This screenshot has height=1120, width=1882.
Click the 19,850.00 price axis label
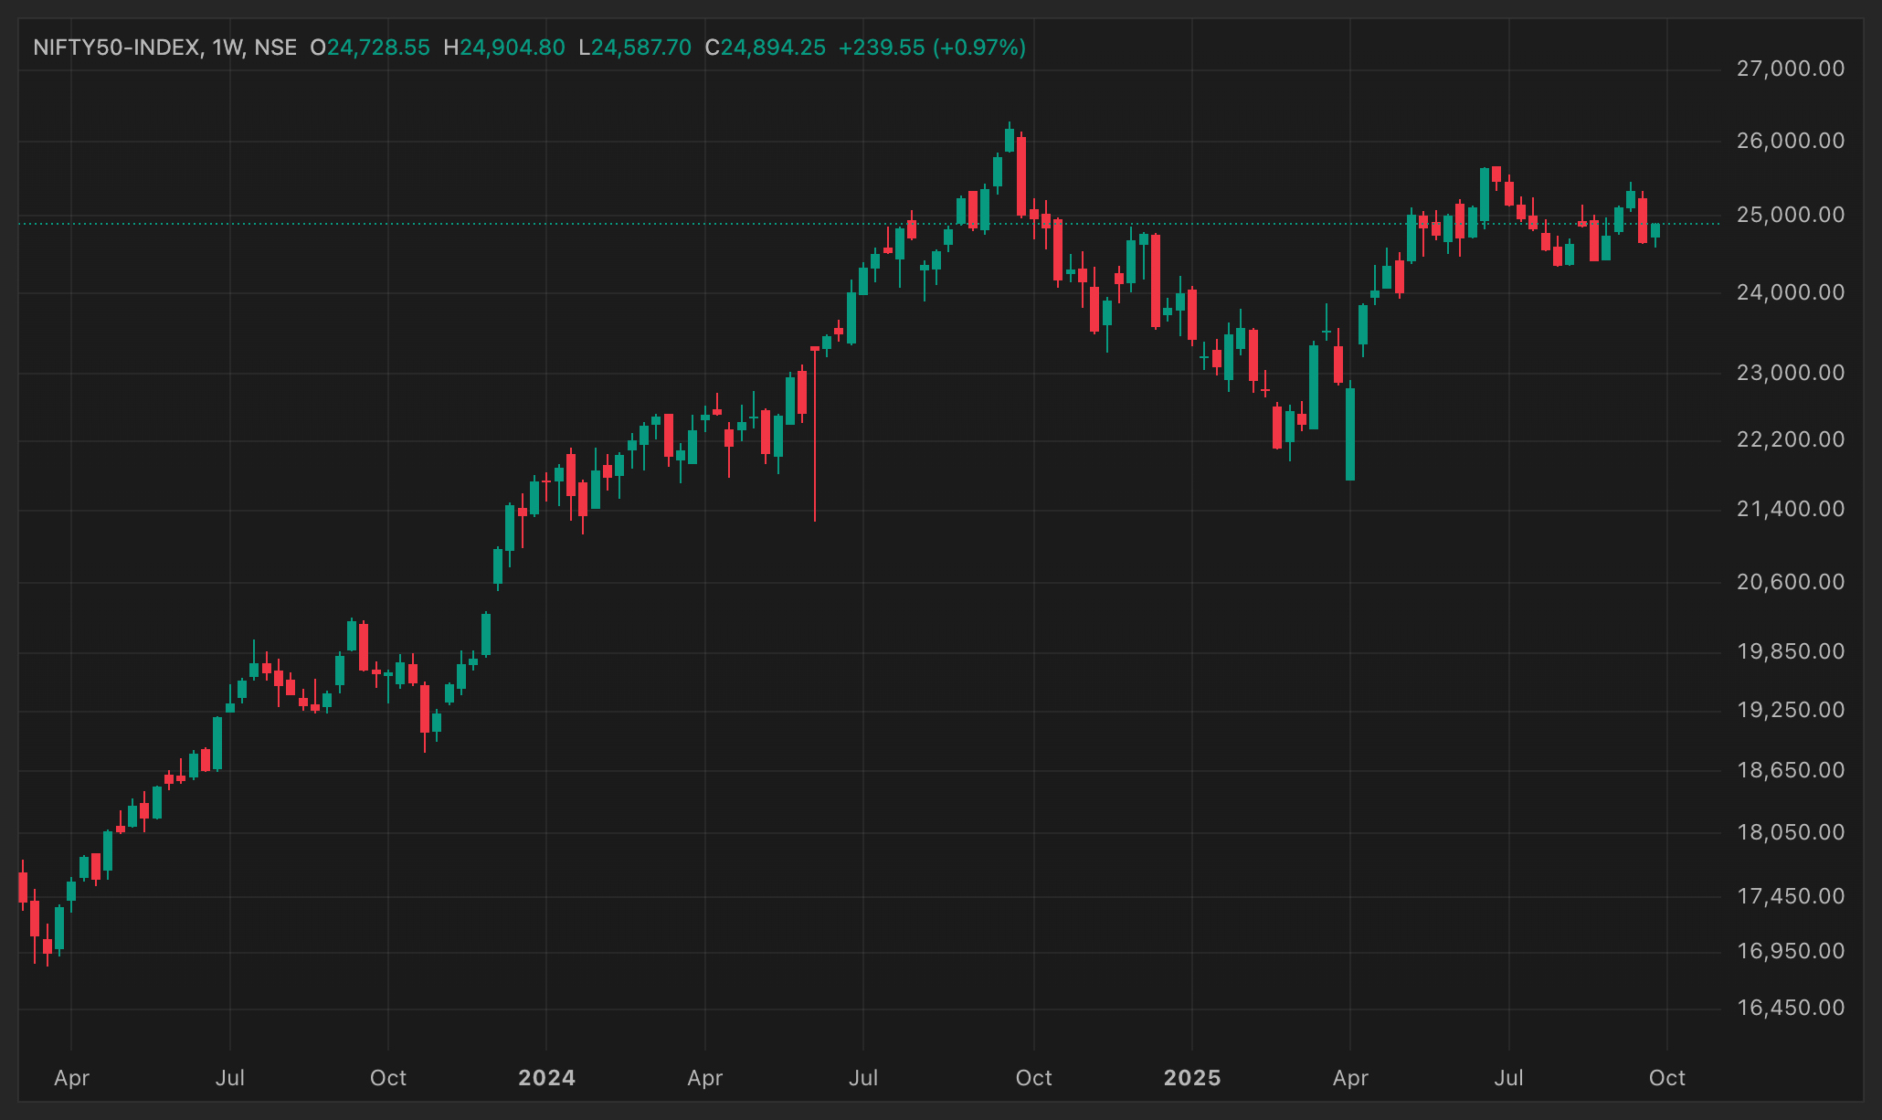(1791, 651)
